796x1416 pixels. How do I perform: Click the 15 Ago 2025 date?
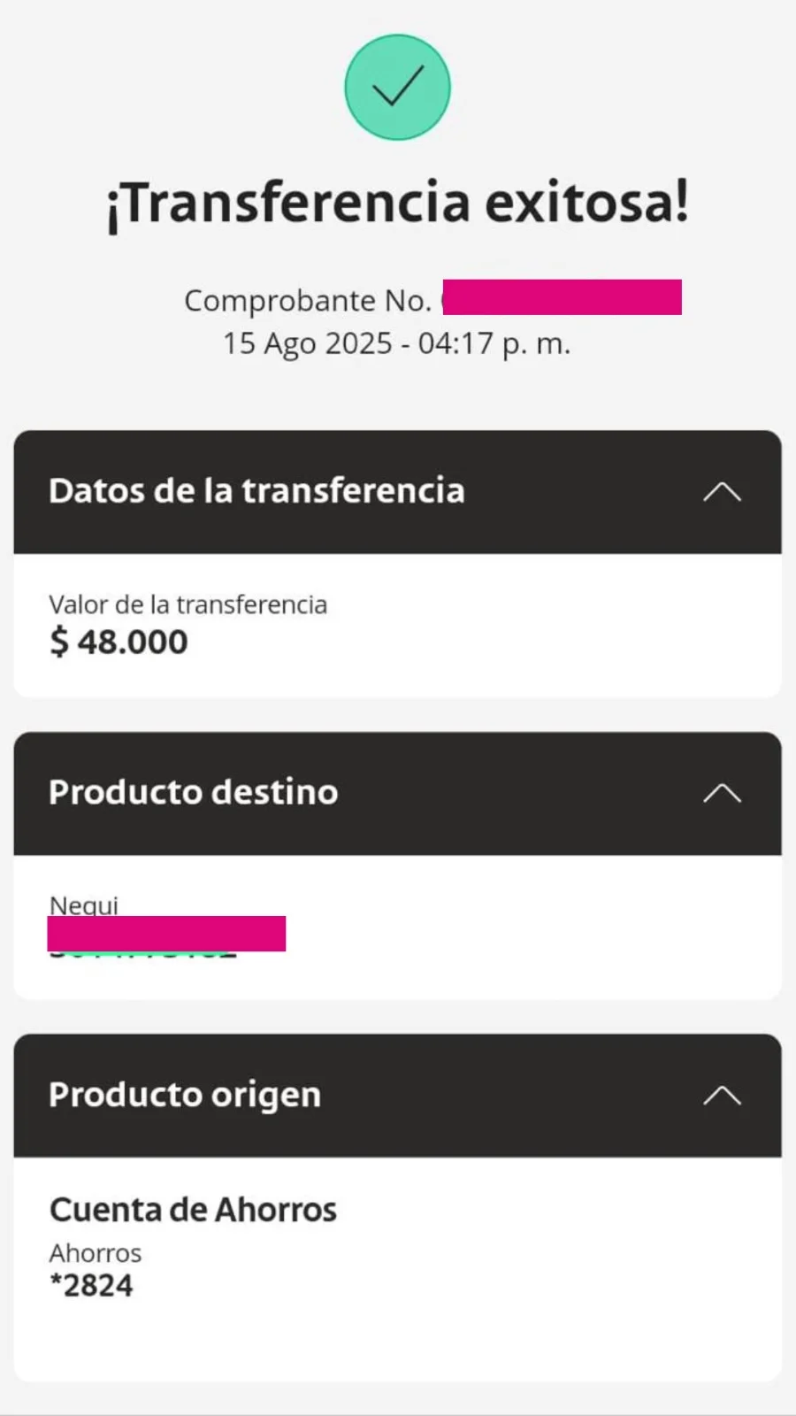(x=307, y=343)
